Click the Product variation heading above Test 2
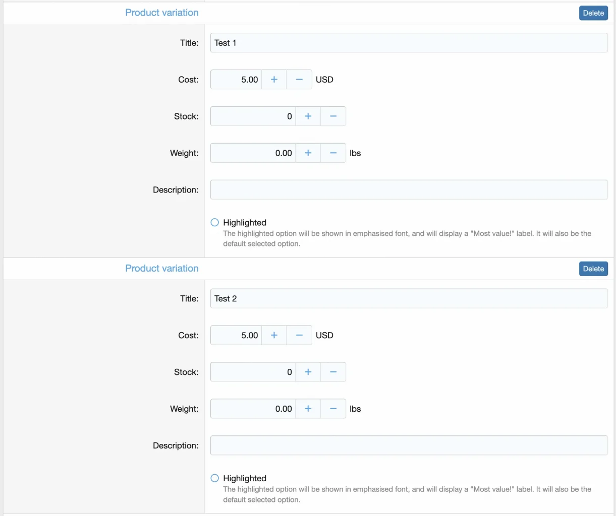616x516 pixels. [x=162, y=269]
